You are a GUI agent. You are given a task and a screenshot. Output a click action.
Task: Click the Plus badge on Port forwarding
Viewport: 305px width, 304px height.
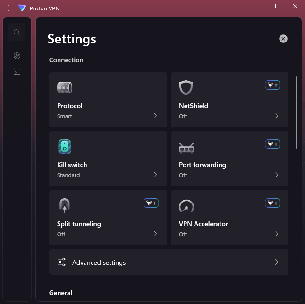(x=272, y=144)
